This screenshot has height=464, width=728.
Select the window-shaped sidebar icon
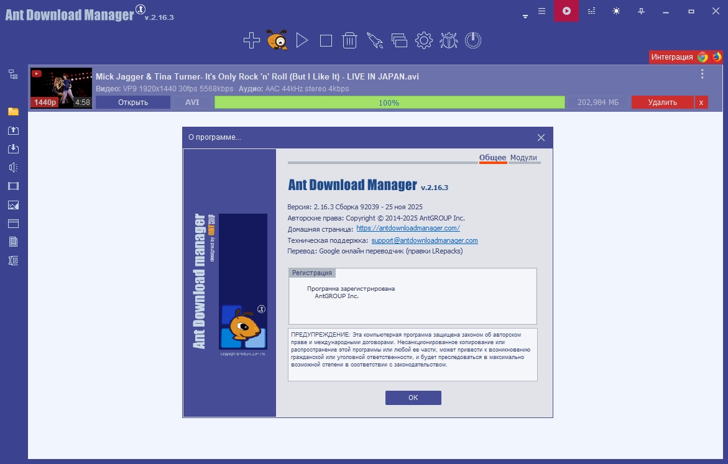pos(14,224)
